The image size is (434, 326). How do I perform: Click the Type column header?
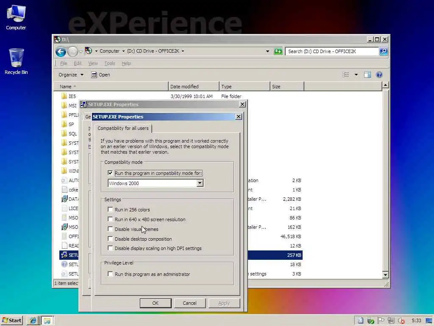click(245, 87)
